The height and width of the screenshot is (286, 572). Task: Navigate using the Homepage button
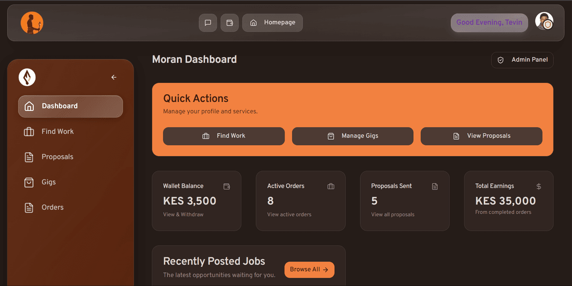pyautogui.click(x=272, y=22)
